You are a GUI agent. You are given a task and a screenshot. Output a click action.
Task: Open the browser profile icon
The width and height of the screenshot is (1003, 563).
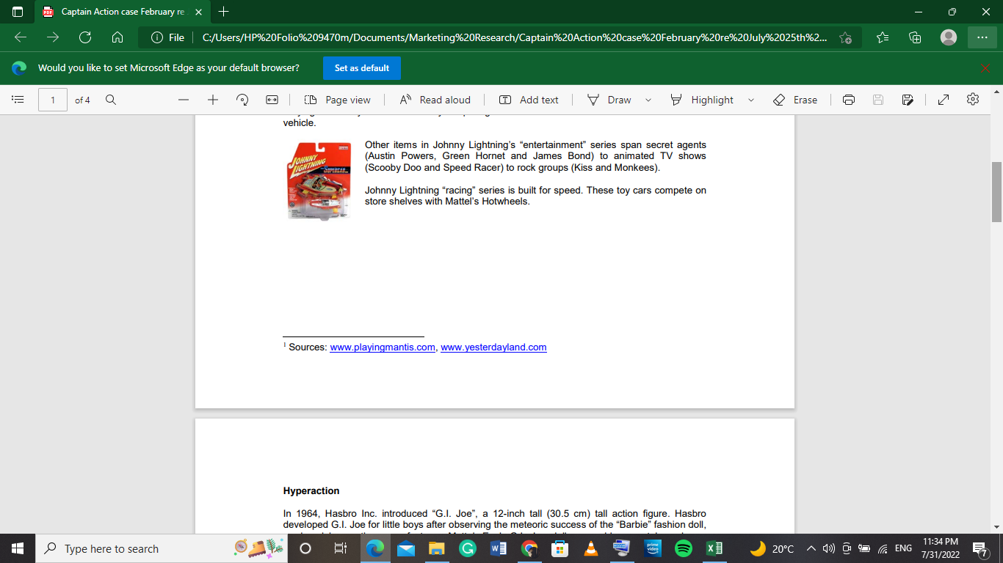949,37
